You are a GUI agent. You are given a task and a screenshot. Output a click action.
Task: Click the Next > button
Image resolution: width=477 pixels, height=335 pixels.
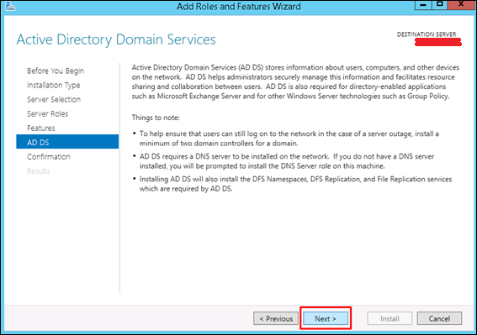326,318
